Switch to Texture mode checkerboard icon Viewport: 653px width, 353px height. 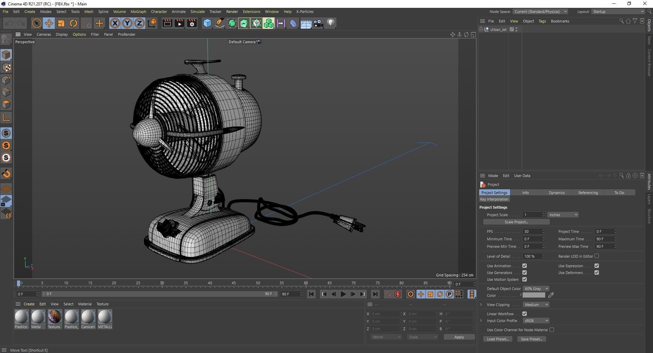pyautogui.click(x=6, y=67)
